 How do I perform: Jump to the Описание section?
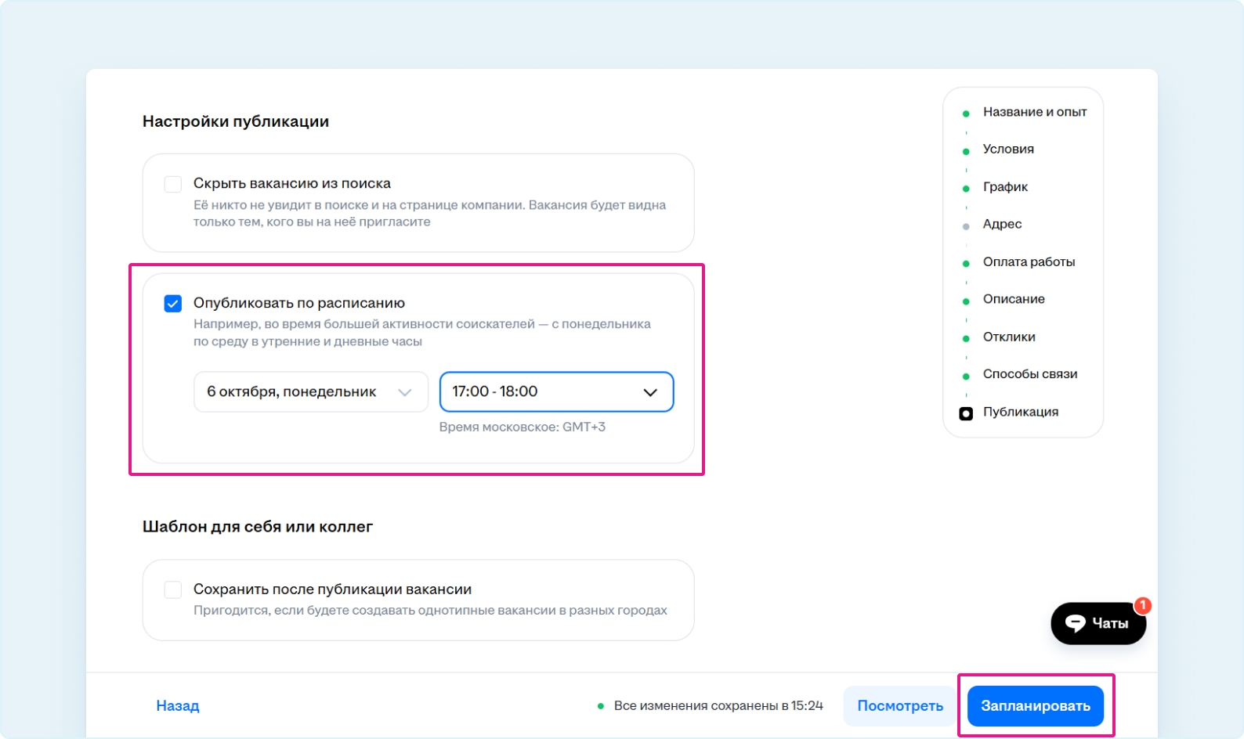tap(1014, 299)
